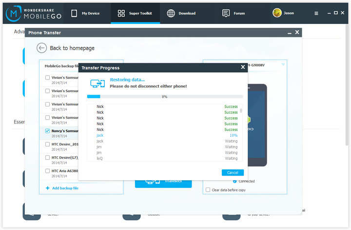Check the HTC Aria A6380 backup checkbox
Screen dimensions: 351x230
point(47,171)
